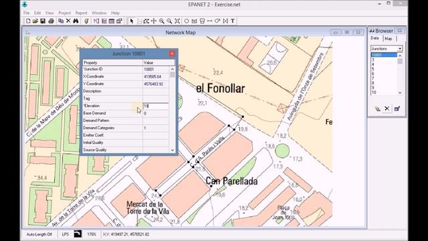Select junction 5 in Browser list
Viewport: 428px width, 241px height.
point(384,69)
